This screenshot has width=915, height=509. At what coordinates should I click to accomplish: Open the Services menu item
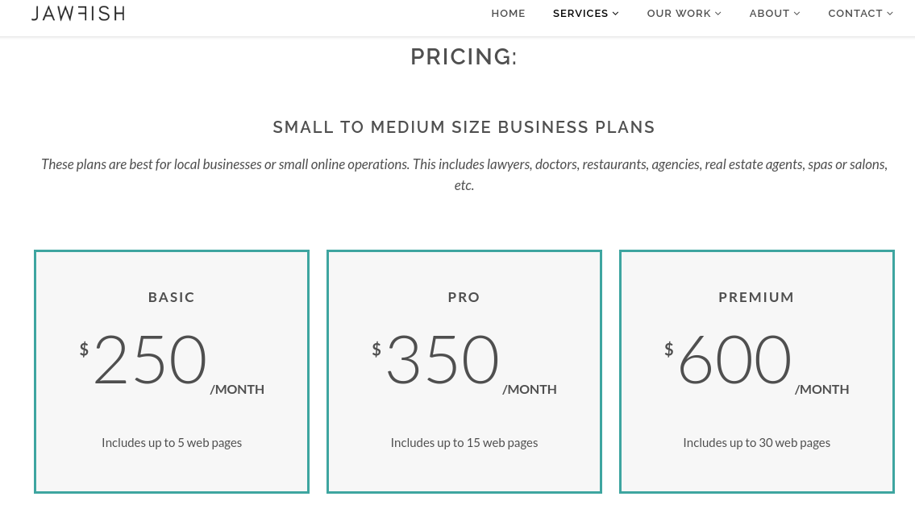580,14
